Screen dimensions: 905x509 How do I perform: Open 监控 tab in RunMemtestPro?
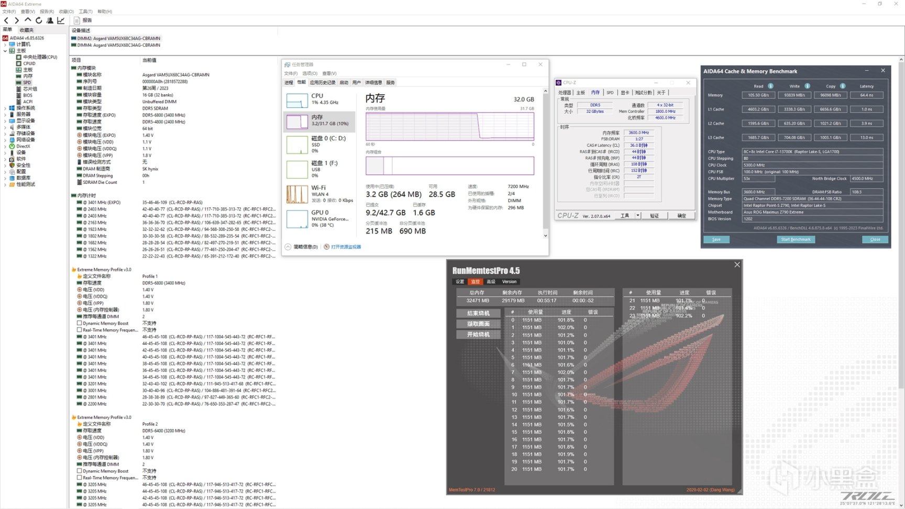tap(475, 282)
